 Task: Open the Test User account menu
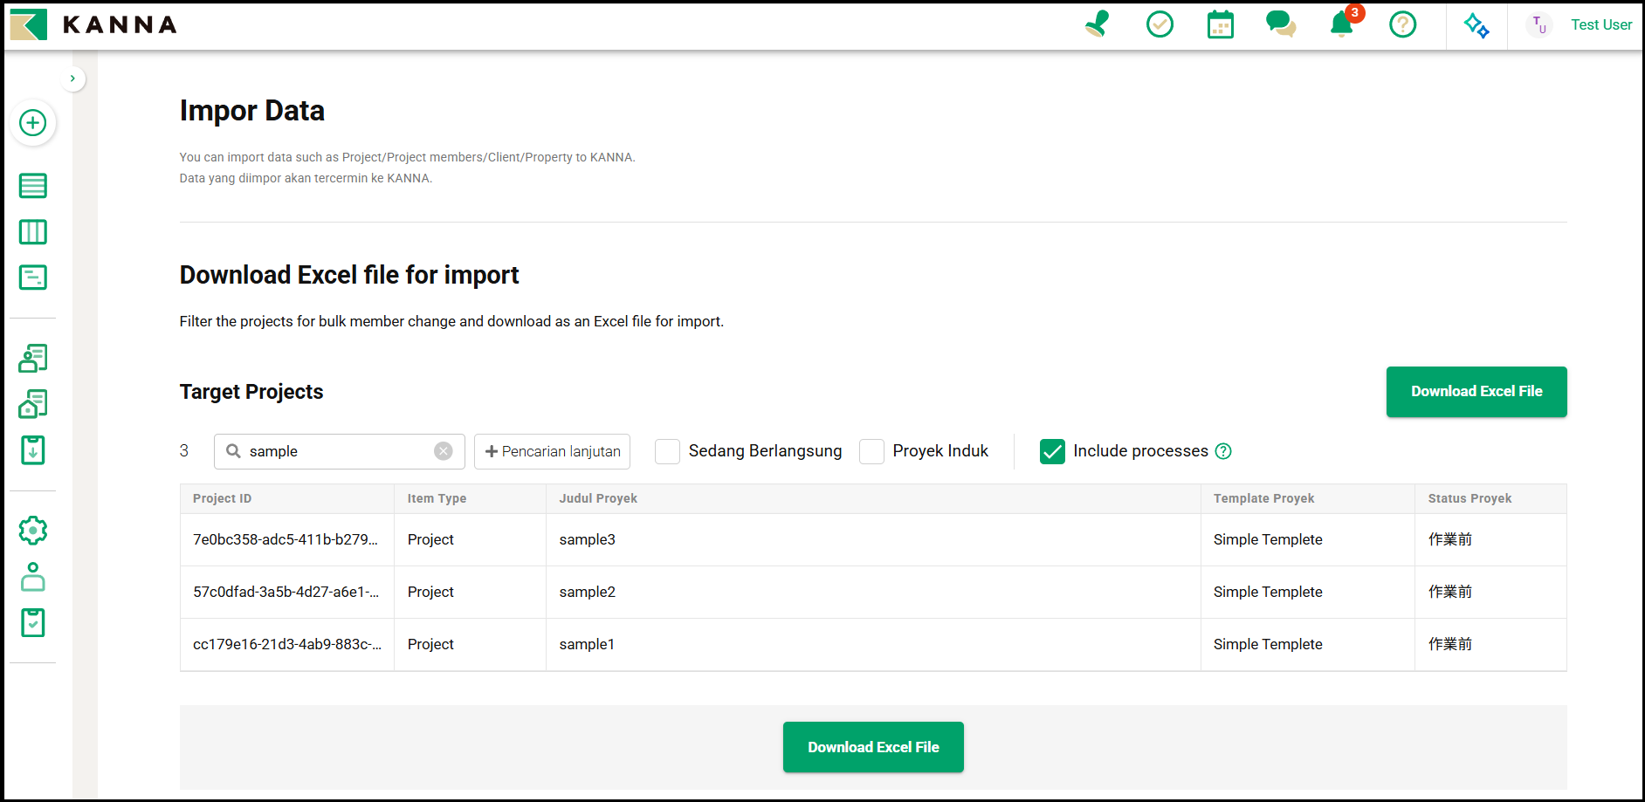[1601, 24]
